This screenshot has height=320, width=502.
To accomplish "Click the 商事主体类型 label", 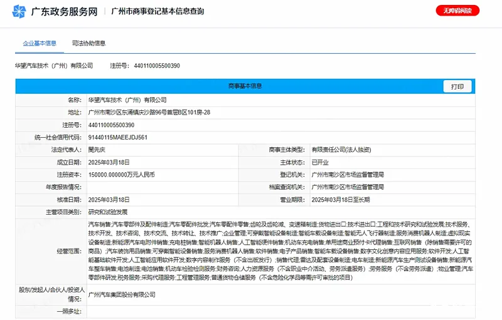I will pos(287,150).
